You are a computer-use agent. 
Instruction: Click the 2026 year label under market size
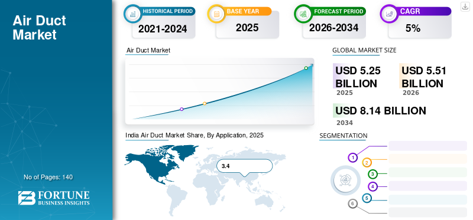coord(411,93)
